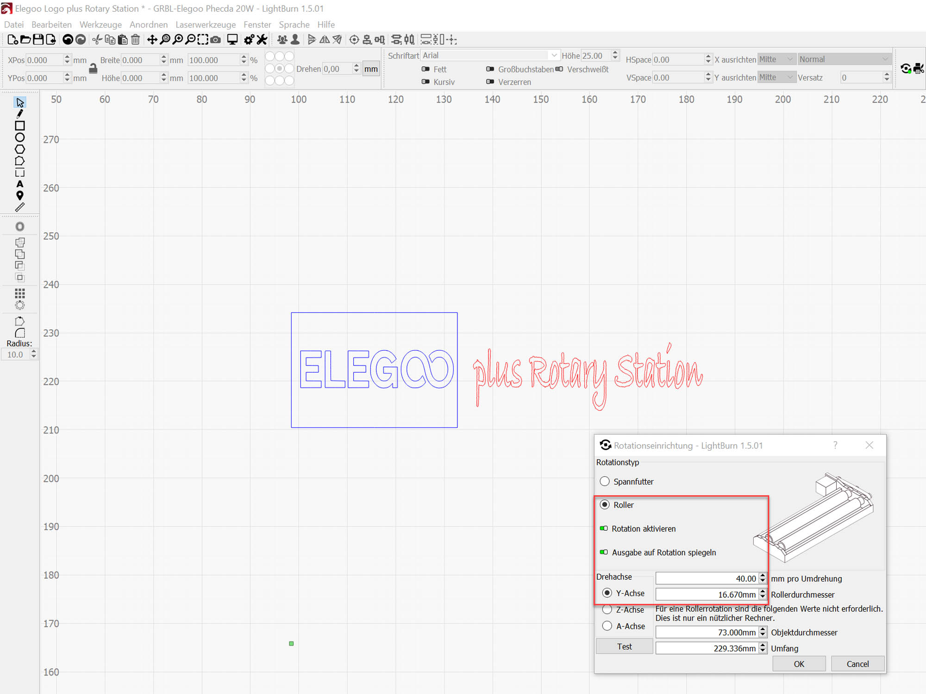Toggle Rotation aktivieren switch

(x=604, y=528)
